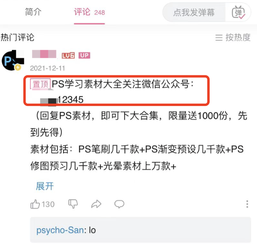Screen dimensions: 257x249
Task: Open the reply thread box
Action: pos(141,230)
